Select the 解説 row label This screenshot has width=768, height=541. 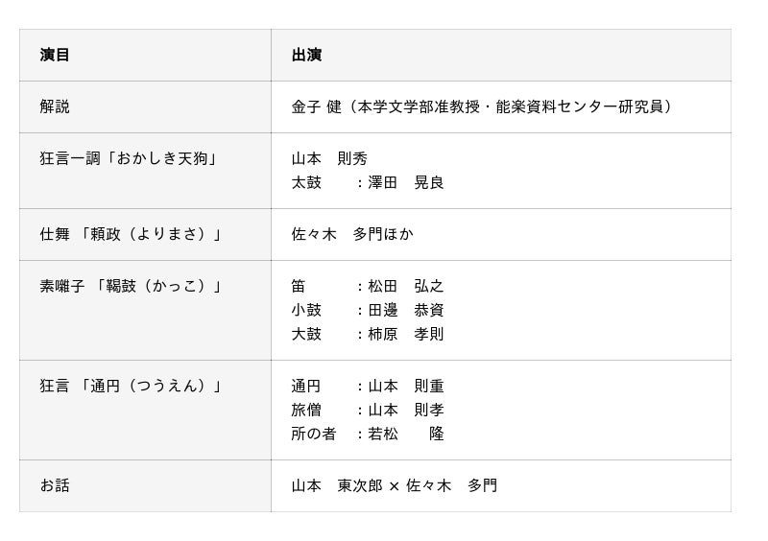click(55, 106)
